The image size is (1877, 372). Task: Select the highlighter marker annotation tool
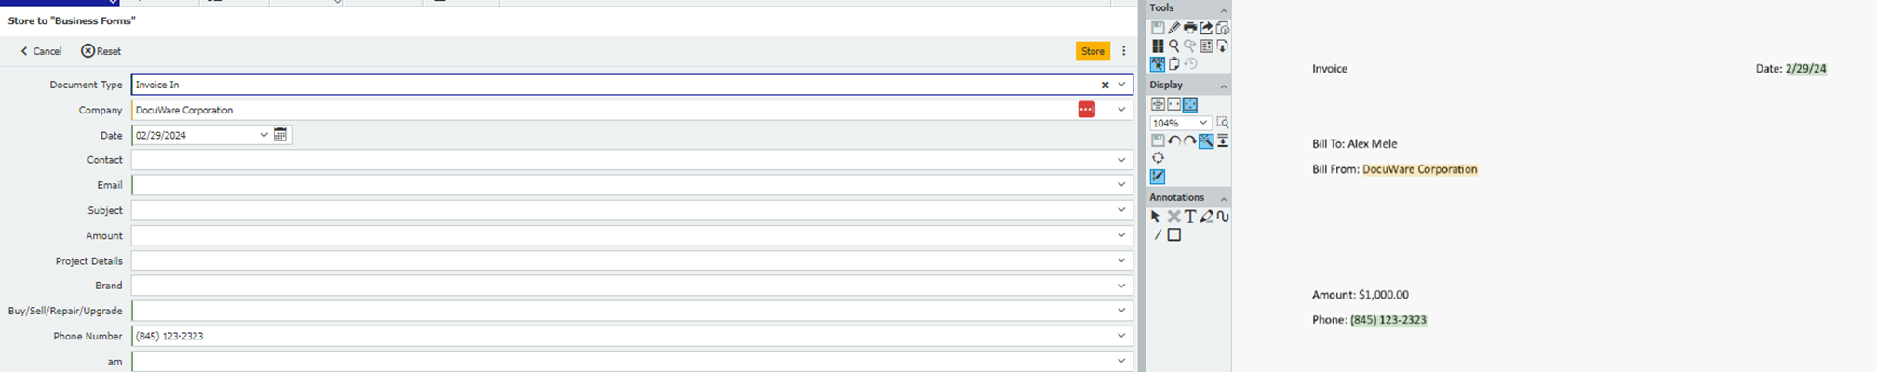[x=1206, y=217]
